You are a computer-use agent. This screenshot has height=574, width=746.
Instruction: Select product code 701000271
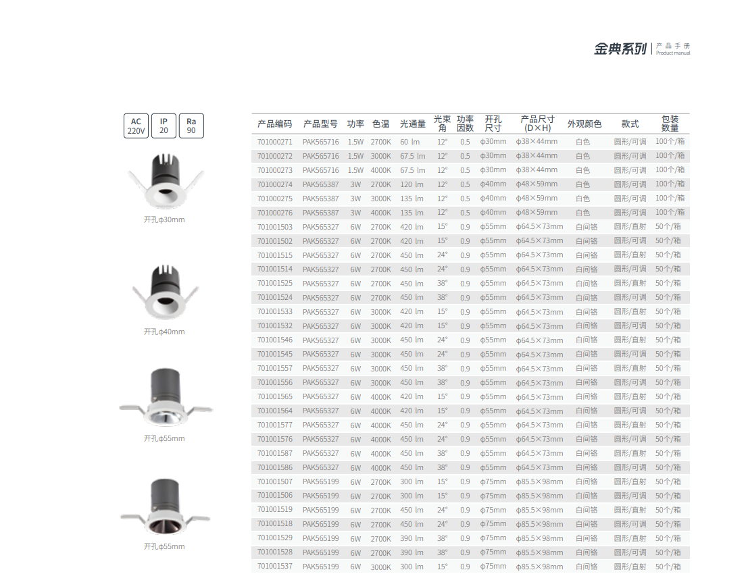(275, 142)
